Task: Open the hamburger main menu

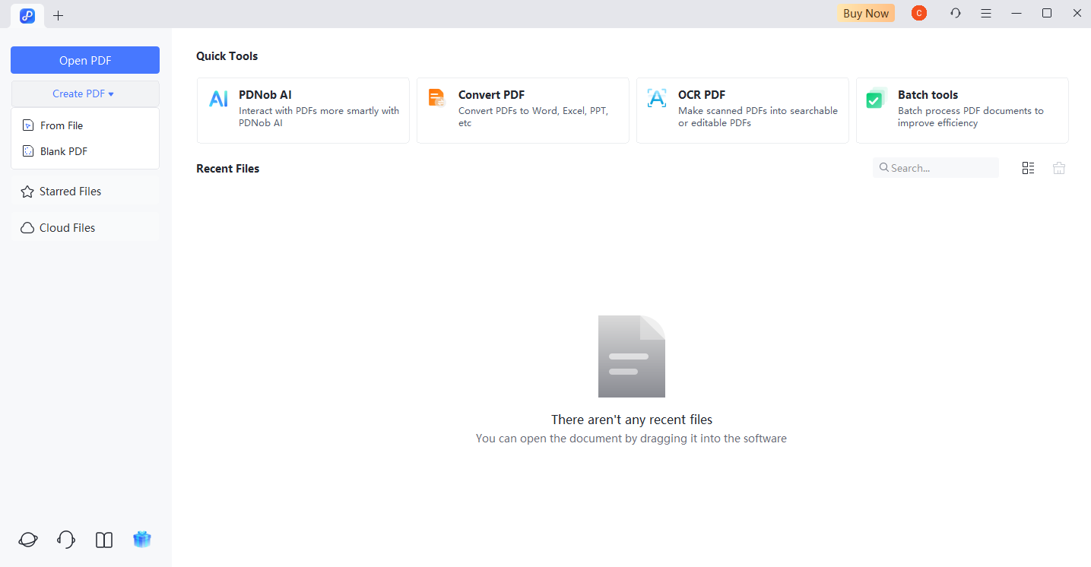Action: pos(985,13)
